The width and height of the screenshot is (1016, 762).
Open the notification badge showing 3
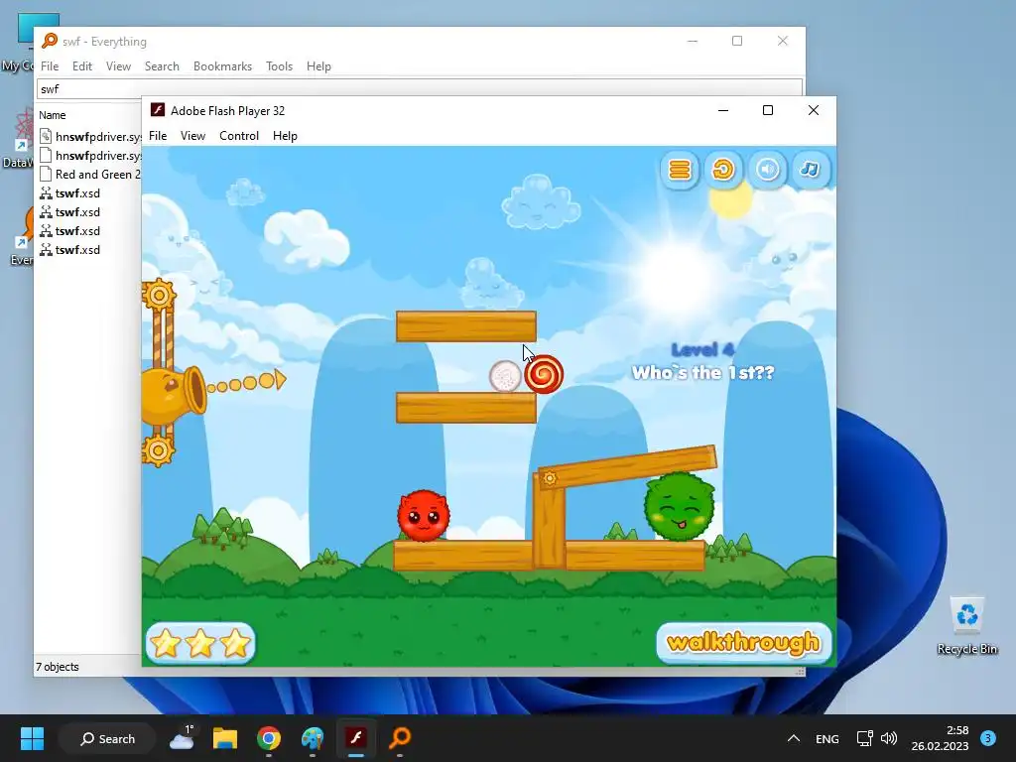(988, 738)
